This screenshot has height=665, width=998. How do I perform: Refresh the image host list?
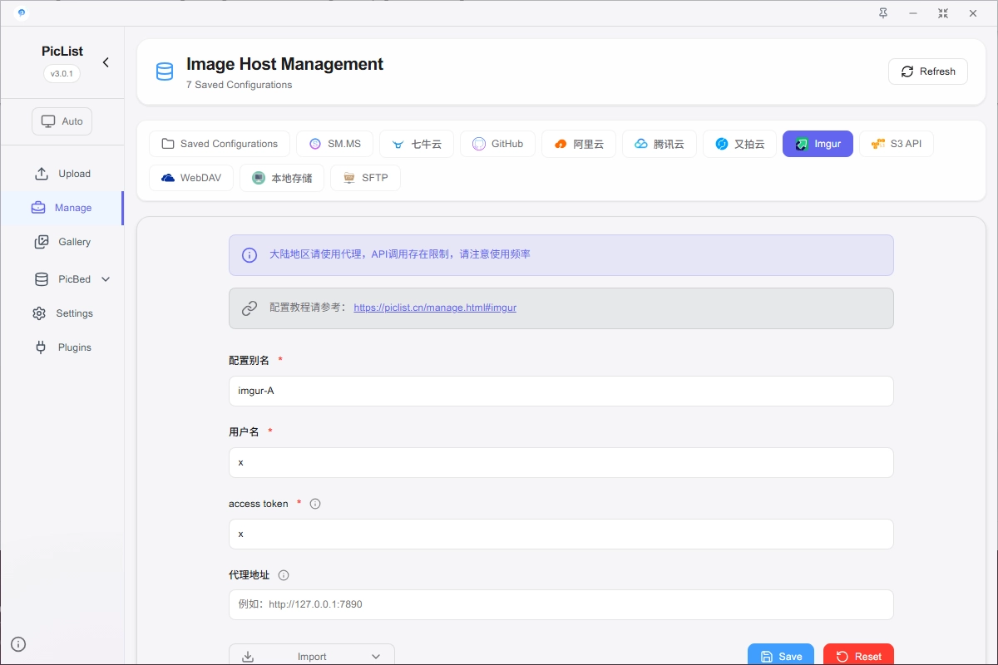pos(928,71)
